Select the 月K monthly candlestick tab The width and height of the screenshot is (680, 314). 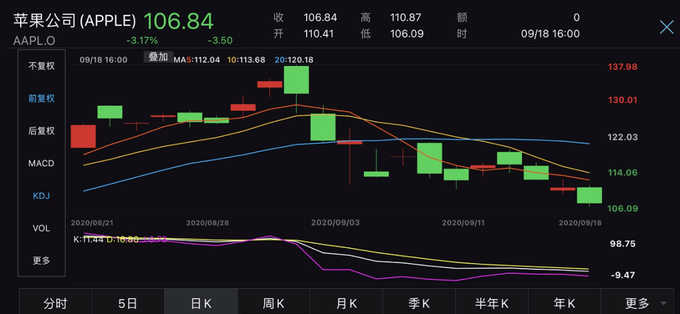pos(346,303)
